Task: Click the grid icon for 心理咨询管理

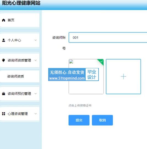Action: coord(4,114)
